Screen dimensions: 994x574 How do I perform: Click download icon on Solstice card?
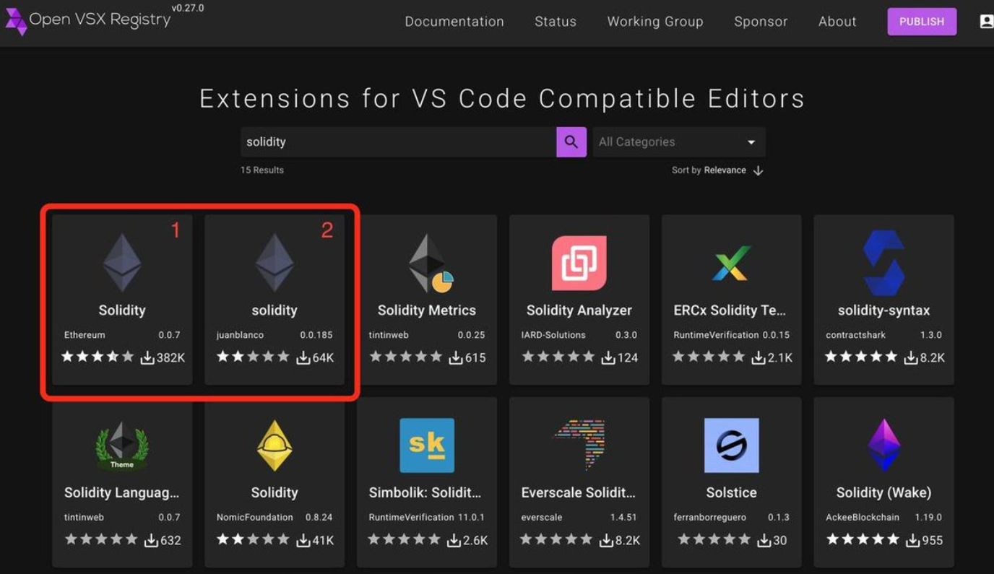coord(764,540)
